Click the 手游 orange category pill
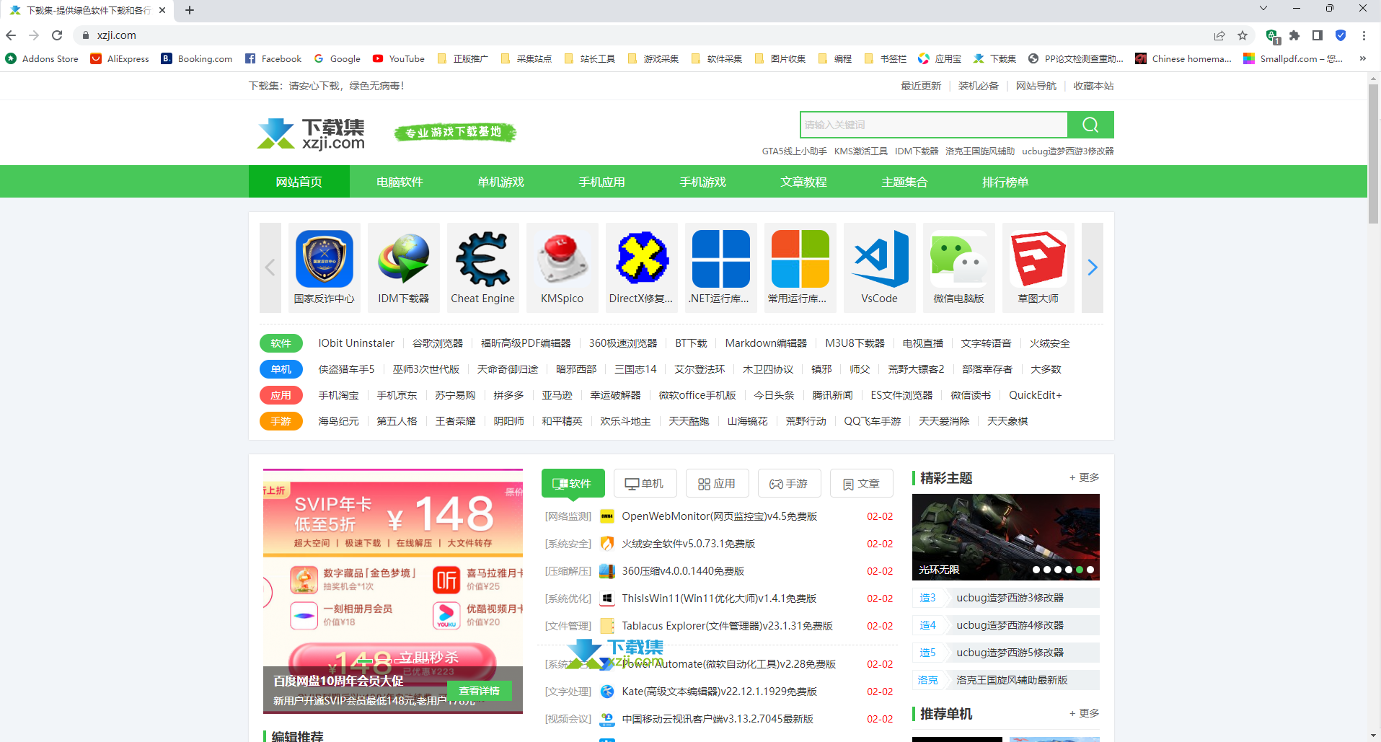 click(281, 421)
